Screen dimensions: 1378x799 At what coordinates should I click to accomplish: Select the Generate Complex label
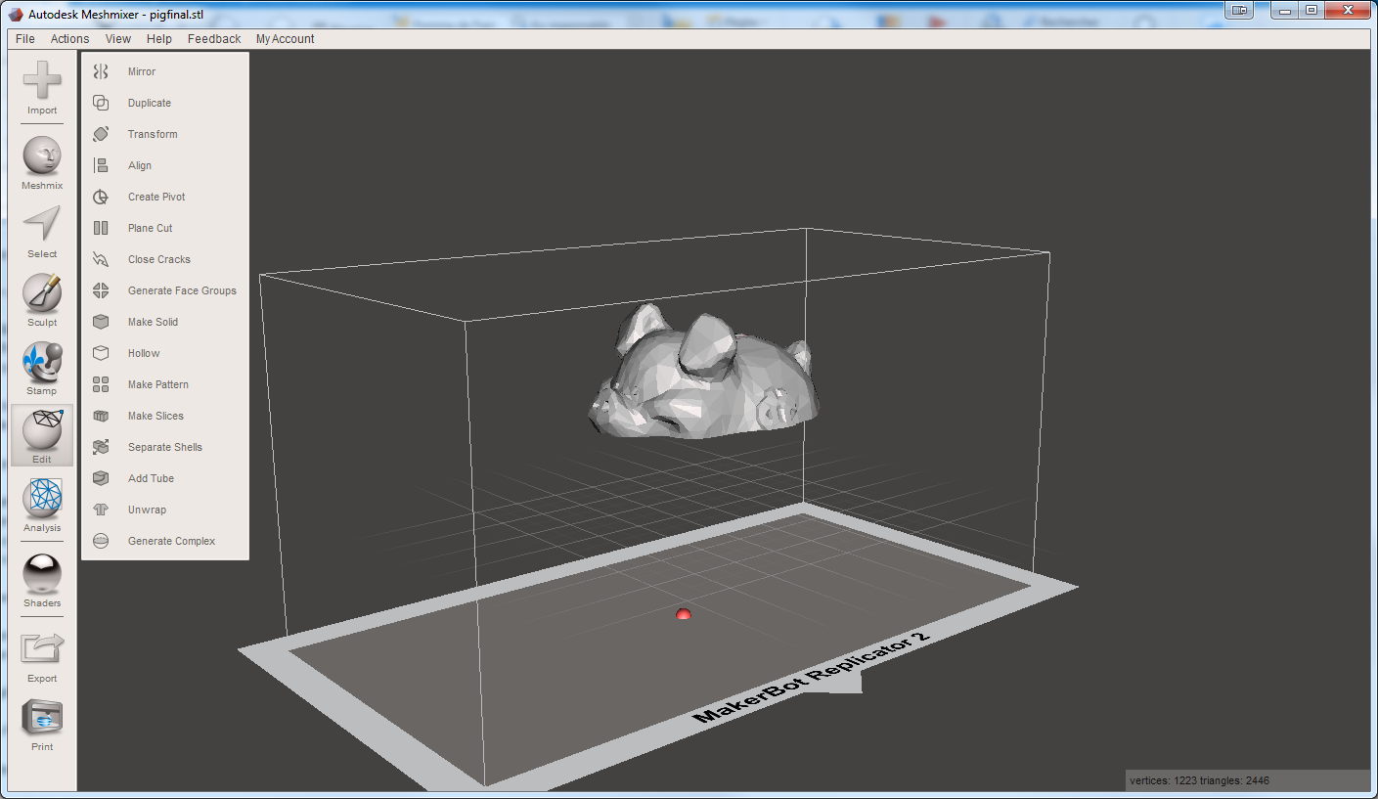pyautogui.click(x=171, y=541)
